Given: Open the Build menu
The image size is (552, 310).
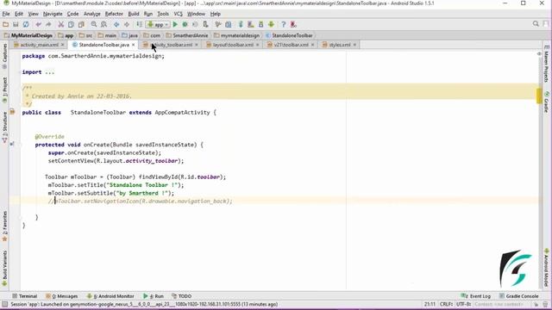Looking at the screenshot, I should (x=134, y=14).
